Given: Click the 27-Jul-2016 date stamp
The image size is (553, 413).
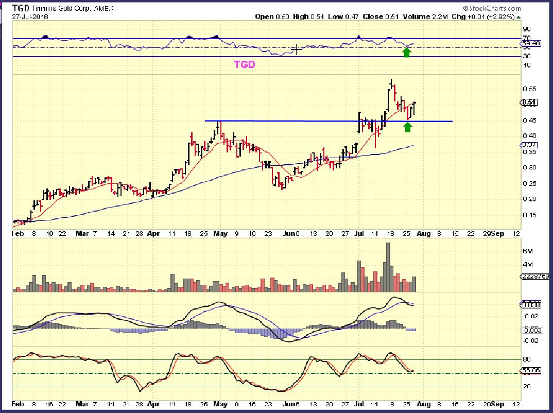Looking at the screenshot, I should [30, 16].
